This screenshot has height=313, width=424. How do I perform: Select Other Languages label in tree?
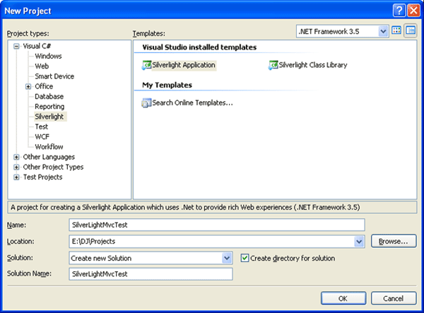pos(49,157)
